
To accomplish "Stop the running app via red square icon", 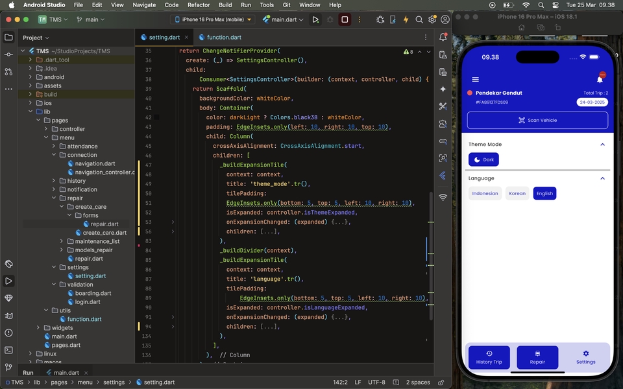I will (344, 19).
